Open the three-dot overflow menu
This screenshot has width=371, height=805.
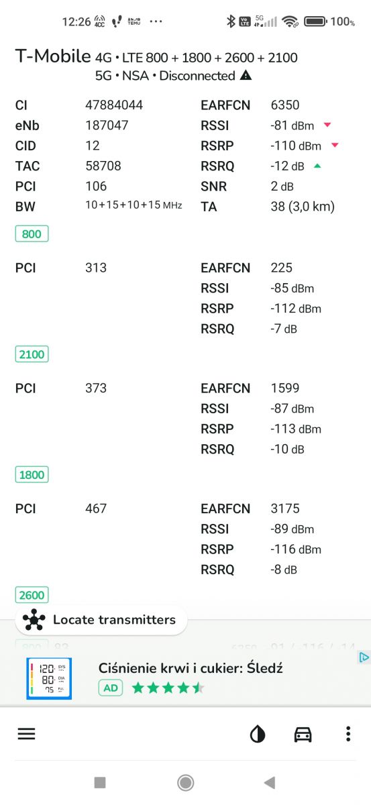click(348, 734)
